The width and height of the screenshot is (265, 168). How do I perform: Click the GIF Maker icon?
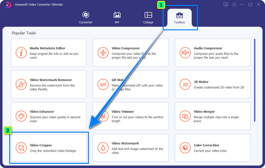tap(103, 84)
